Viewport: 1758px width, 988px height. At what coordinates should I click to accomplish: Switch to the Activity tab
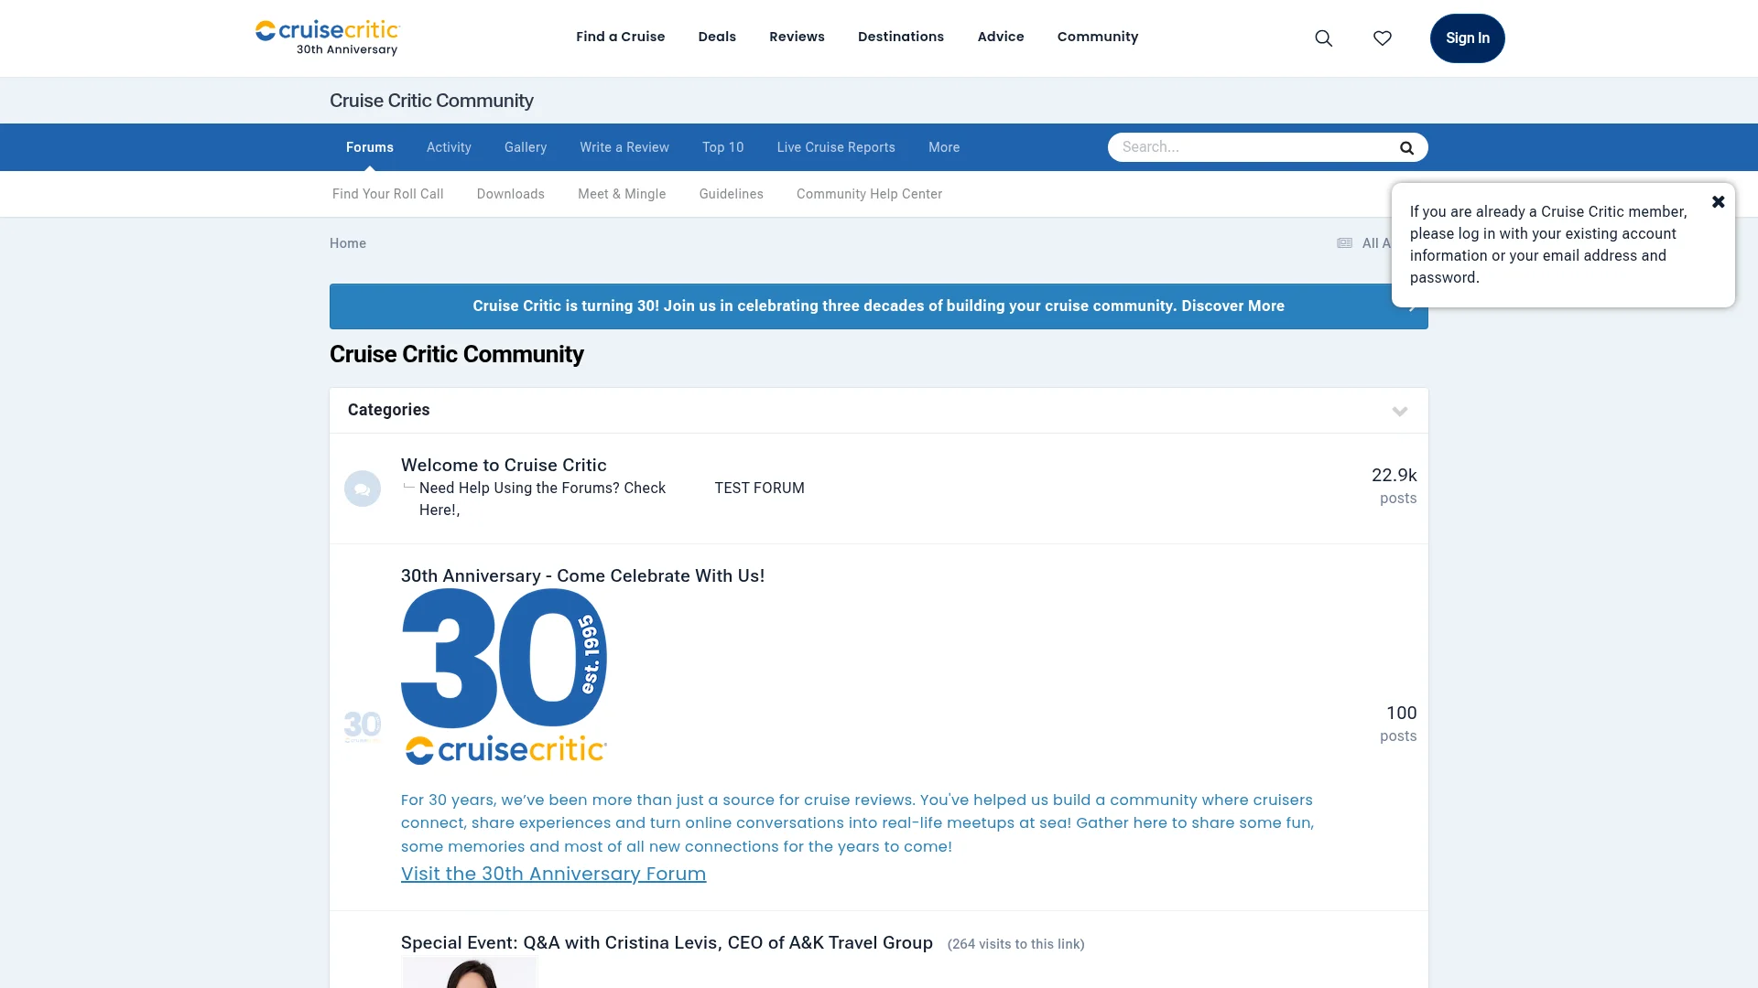449,147
